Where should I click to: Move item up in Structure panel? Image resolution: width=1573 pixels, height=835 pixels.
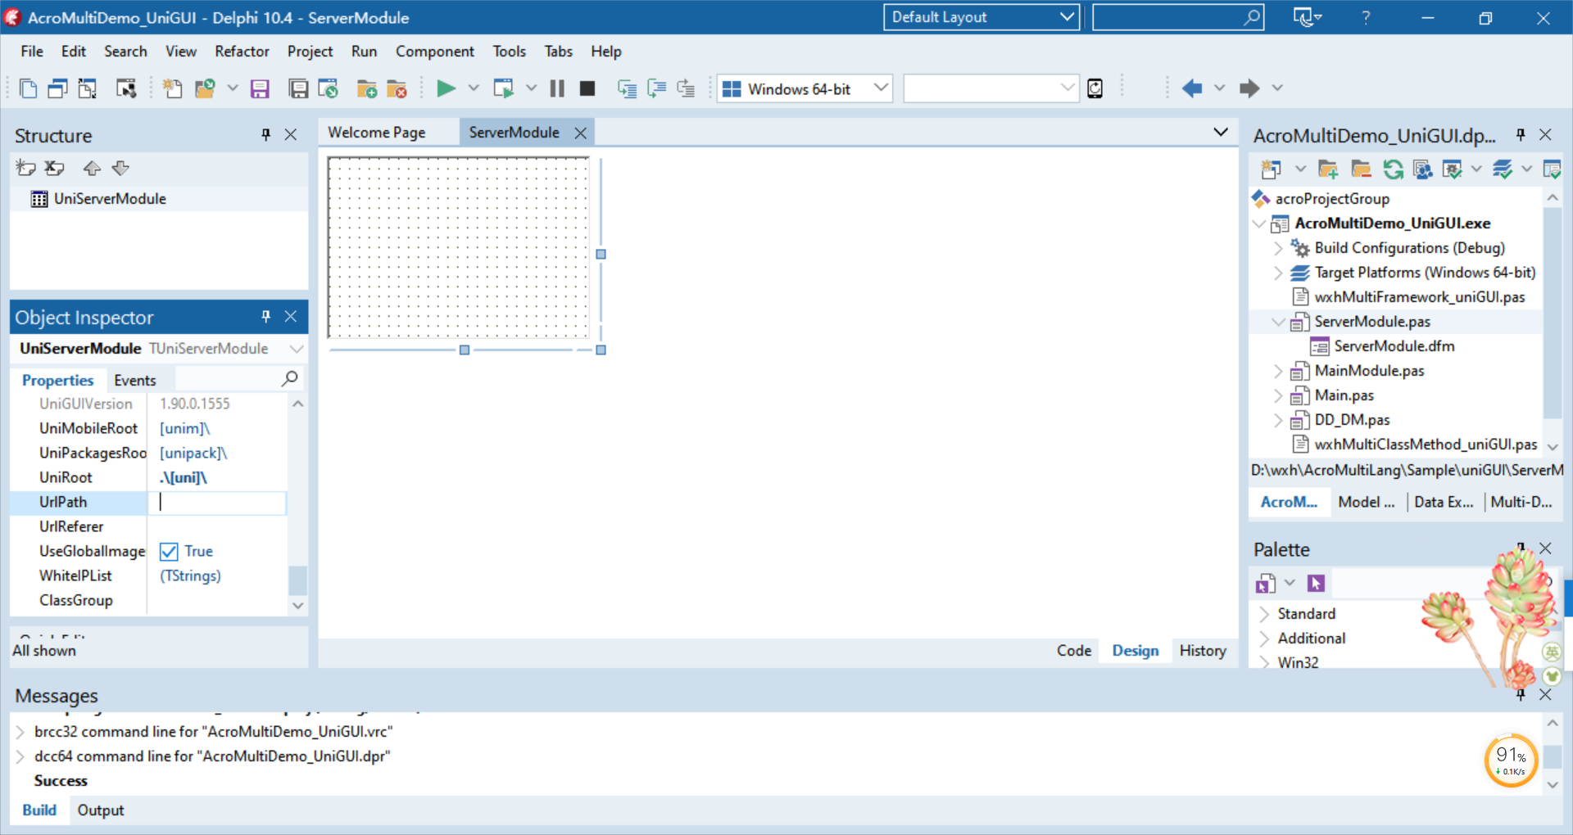click(x=92, y=168)
